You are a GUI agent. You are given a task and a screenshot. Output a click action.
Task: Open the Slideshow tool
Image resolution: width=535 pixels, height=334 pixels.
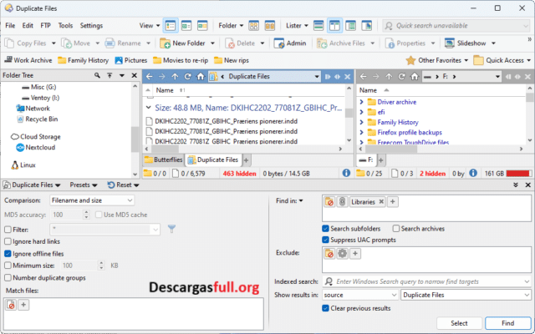(466, 43)
